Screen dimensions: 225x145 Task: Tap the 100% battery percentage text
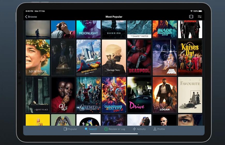click(196, 11)
